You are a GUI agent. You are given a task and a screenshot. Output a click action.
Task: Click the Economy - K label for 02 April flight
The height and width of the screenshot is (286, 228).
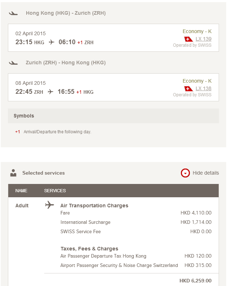pyautogui.click(x=197, y=31)
